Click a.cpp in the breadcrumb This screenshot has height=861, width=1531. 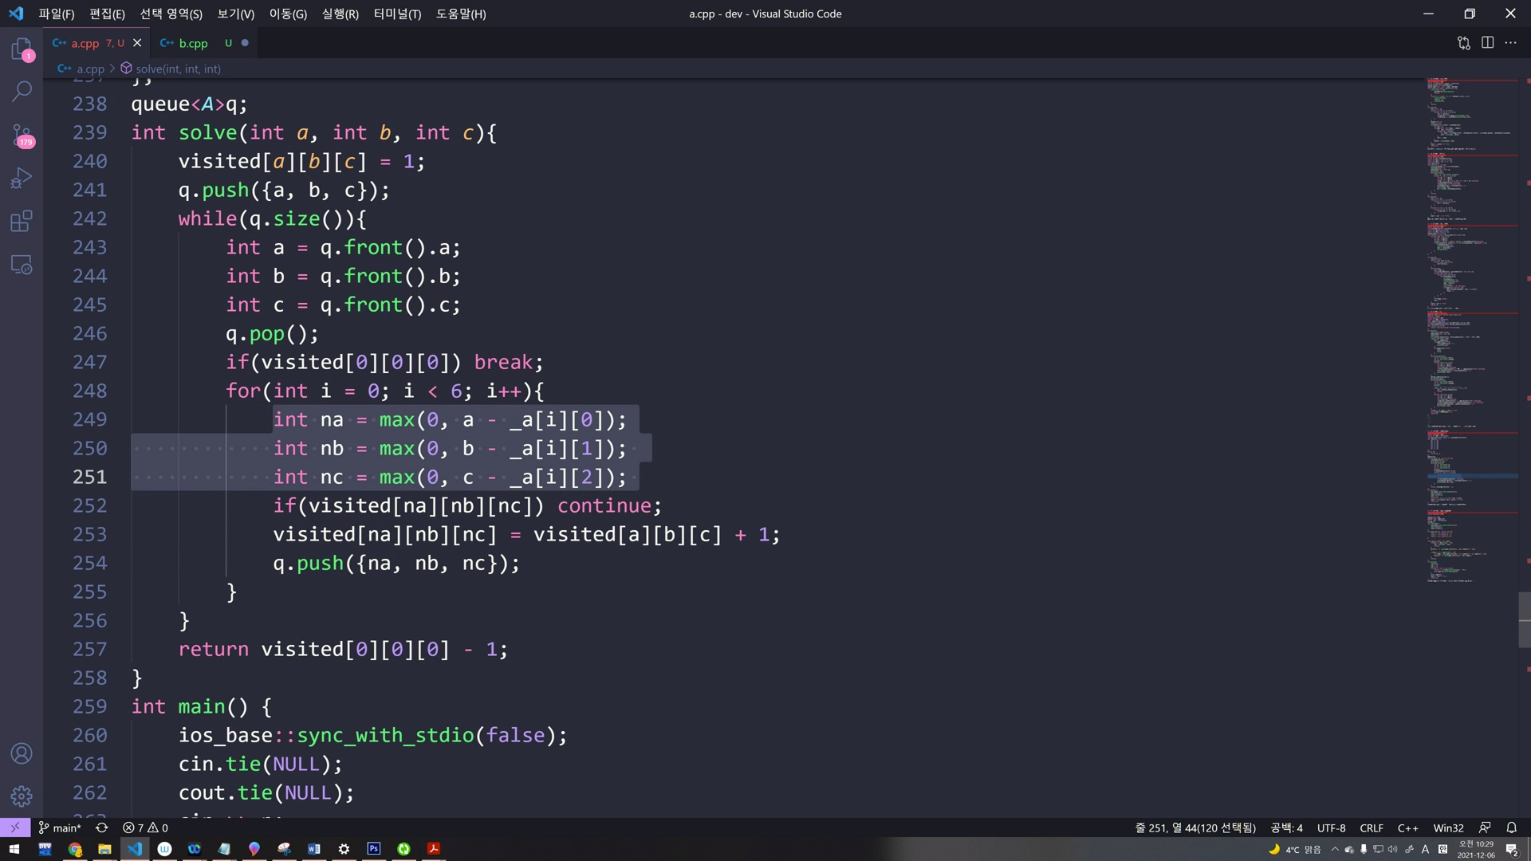click(x=90, y=69)
